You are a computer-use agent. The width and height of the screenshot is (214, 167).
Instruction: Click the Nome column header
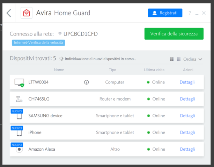point(59,70)
